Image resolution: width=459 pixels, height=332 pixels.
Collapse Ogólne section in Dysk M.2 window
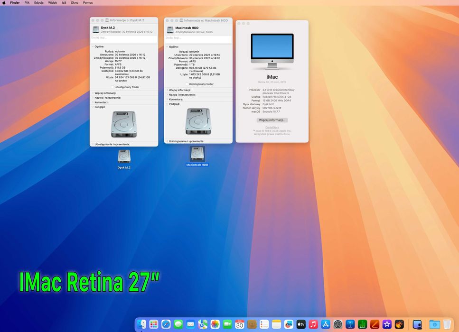93,46
